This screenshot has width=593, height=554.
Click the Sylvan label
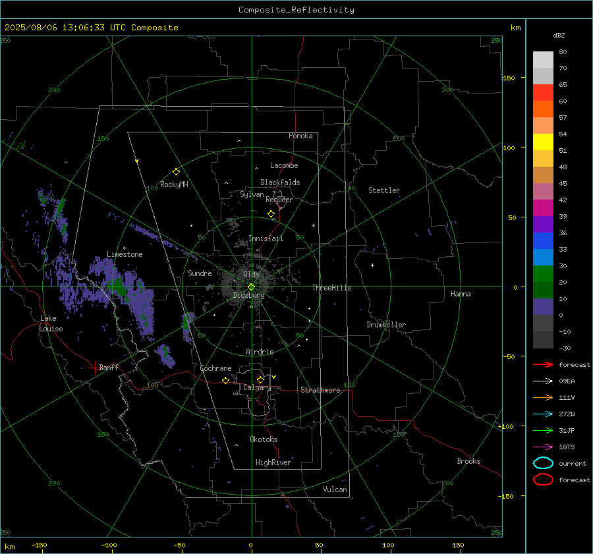tap(252, 194)
